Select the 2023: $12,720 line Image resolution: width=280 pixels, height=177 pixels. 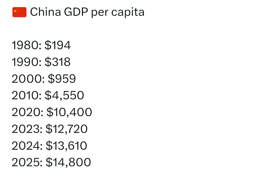tap(50, 129)
